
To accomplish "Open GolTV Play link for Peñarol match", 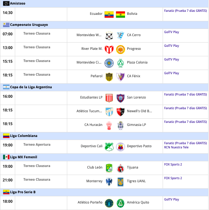I will (x=171, y=73).
